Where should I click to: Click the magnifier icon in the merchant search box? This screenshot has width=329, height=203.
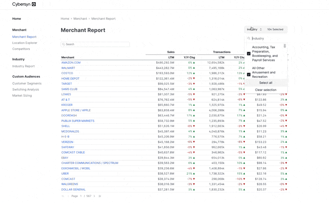coord(63,44)
